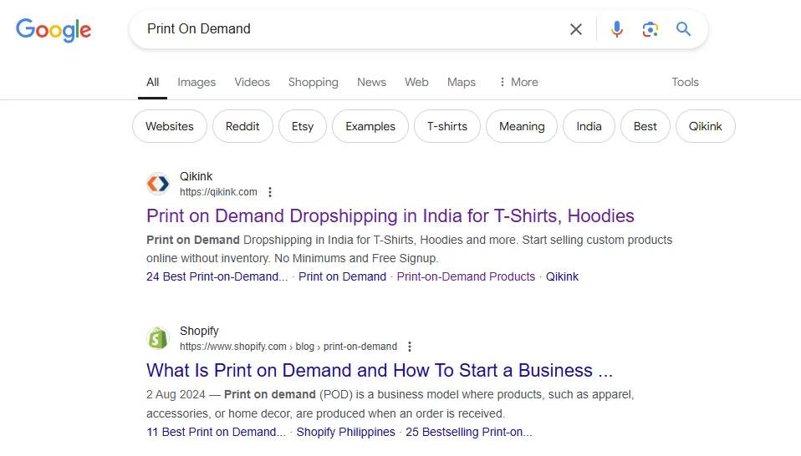Switch to the Images tab

pos(196,82)
